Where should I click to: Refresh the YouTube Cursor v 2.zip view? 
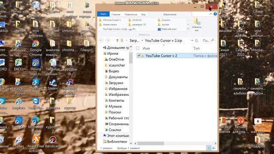[197, 40]
